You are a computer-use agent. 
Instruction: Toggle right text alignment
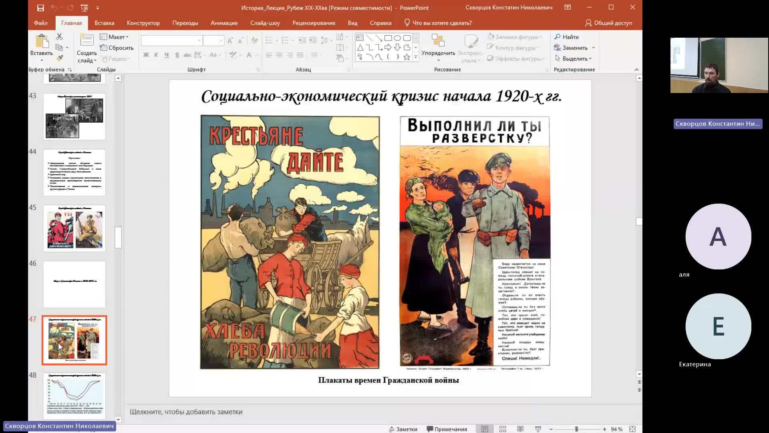point(290,55)
